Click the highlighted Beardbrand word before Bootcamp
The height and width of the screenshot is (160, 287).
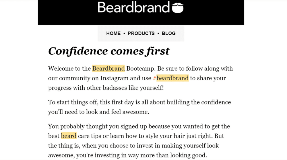click(x=108, y=69)
